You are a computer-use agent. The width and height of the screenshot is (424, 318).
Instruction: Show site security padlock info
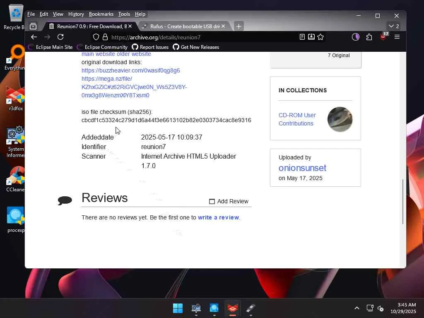tap(105, 37)
